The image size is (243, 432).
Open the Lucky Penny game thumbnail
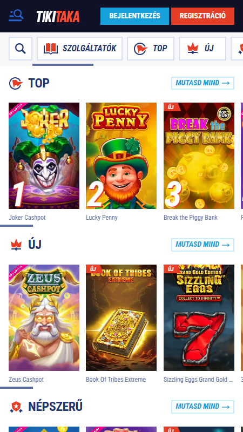(121, 156)
